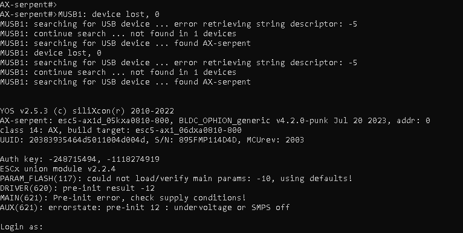The width and height of the screenshot is (463, 233).
Task: Click the first empty AX-serpent#> prompt
Action: click(28, 4)
